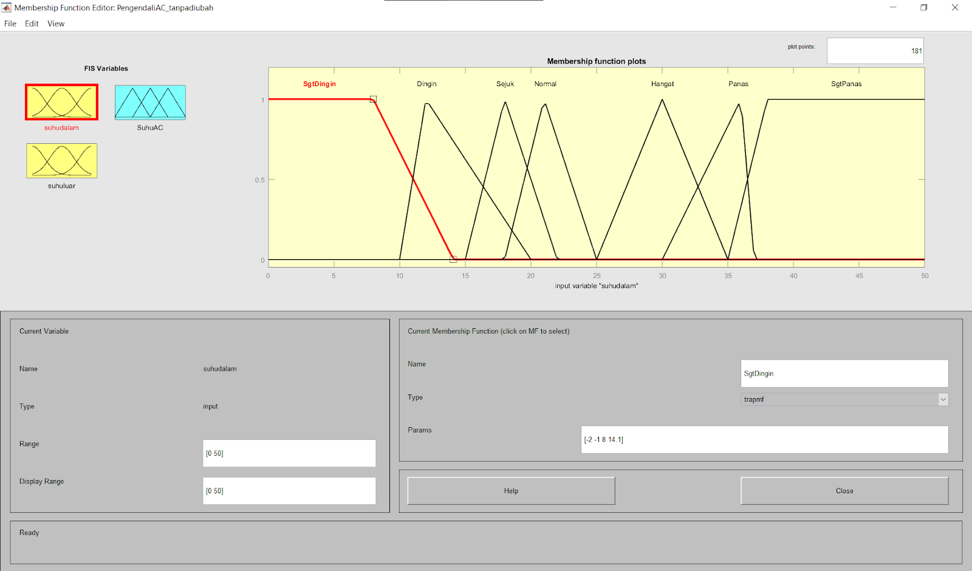Viewport: 972px width, 571px height.
Task: Select the Dingin membership function label
Action: 426,84
